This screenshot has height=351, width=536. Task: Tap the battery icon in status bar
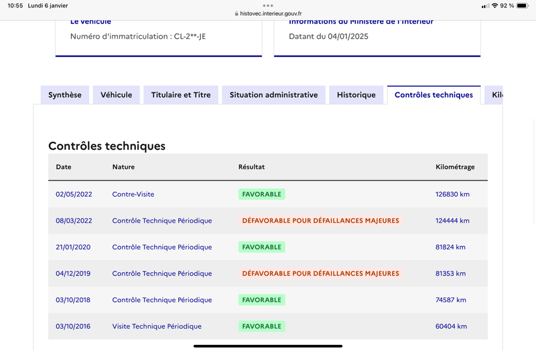pyautogui.click(x=523, y=6)
